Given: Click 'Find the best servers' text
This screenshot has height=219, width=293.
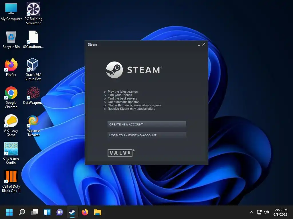Looking at the screenshot, I should 122,98.
